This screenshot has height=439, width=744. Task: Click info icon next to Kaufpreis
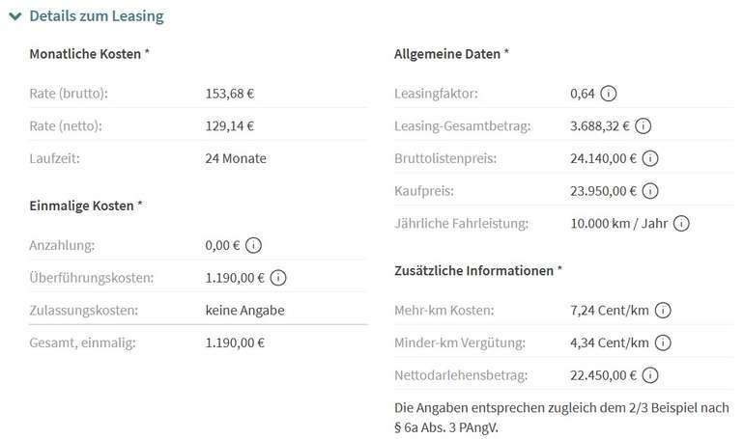(x=650, y=191)
